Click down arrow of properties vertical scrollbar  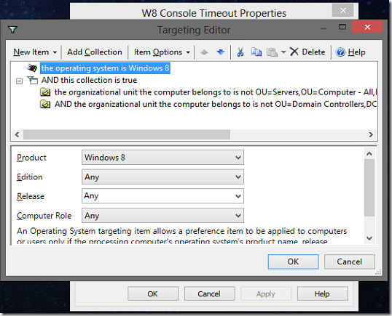coord(369,238)
